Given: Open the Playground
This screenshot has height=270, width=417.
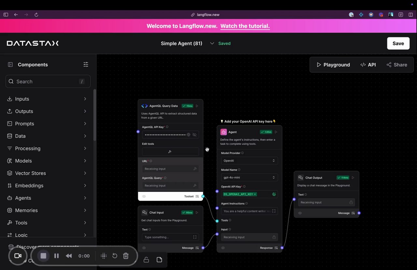Looking at the screenshot, I should [333, 65].
